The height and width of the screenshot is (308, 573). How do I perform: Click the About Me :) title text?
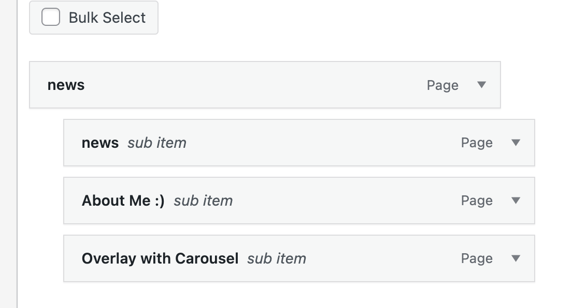pyautogui.click(x=123, y=201)
